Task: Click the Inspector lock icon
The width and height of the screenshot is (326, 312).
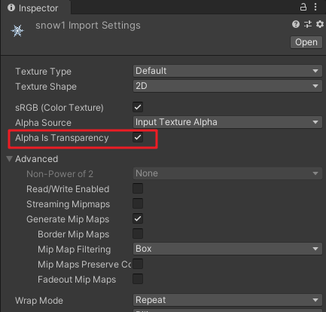Action: (303, 7)
